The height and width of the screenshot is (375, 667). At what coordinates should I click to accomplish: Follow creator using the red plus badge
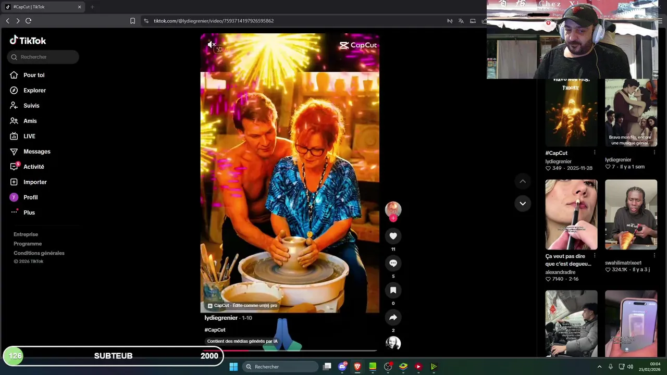393,219
